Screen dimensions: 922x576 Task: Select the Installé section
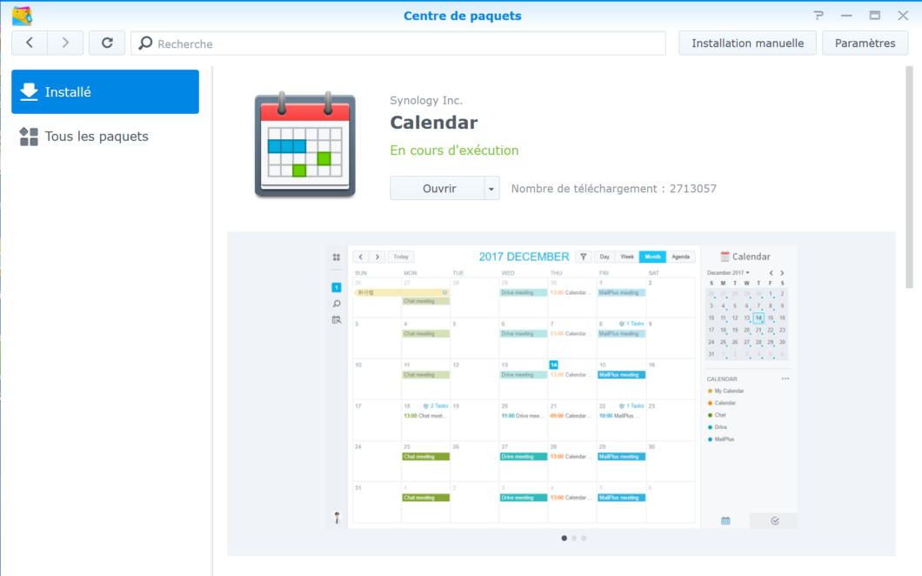(105, 91)
